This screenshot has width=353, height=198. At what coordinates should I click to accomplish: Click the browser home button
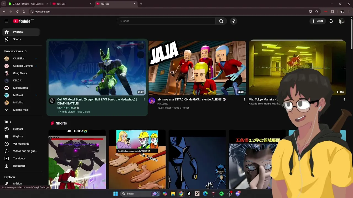(x=24, y=12)
